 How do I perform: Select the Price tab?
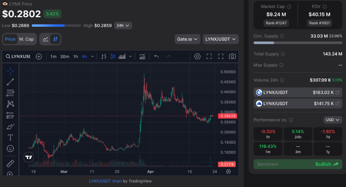(x=10, y=39)
